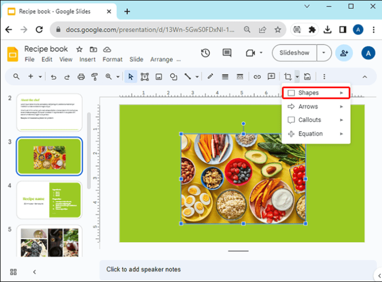Open the Arrange menu
Image resolution: width=382 pixels, height=282 pixels.
(162, 60)
